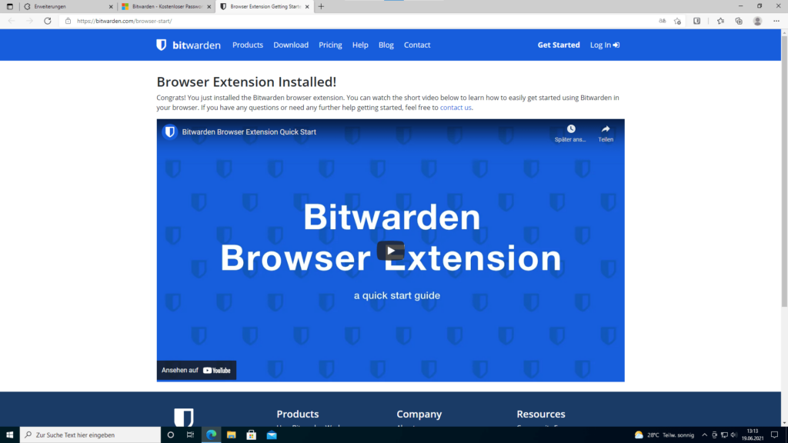
Task: Open Microsoft Edge from the taskbar
Action: 211,435
